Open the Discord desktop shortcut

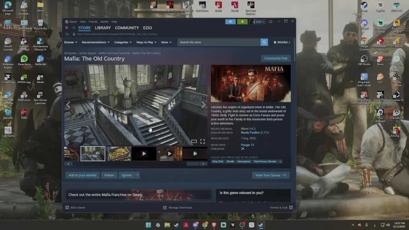click(x=364, y=25)
